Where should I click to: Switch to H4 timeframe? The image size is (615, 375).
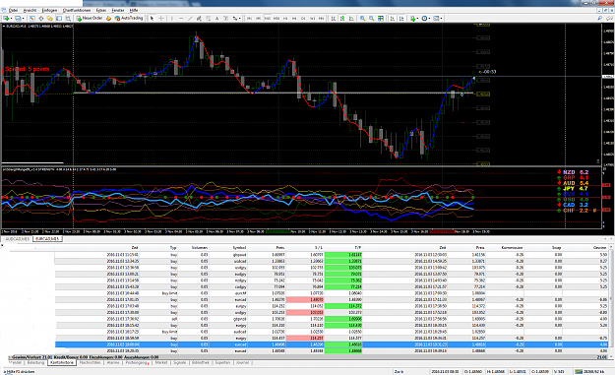click(x=294, y=18)
